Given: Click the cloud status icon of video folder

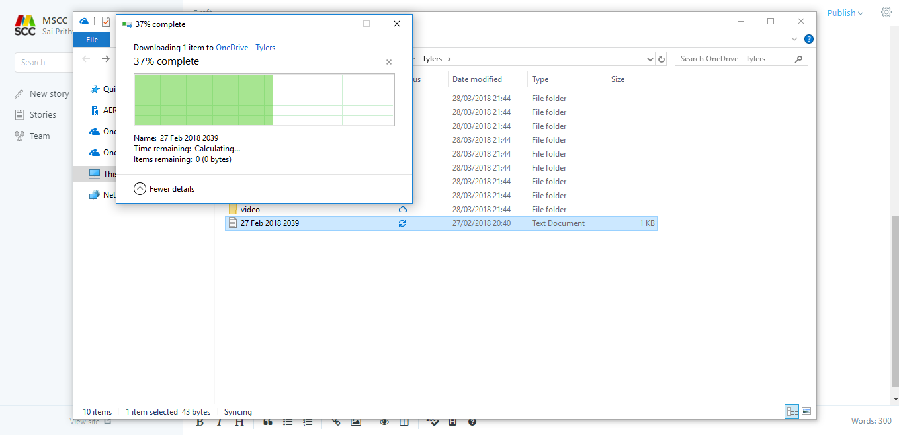Looking at the screenshot, I should 402,209.
